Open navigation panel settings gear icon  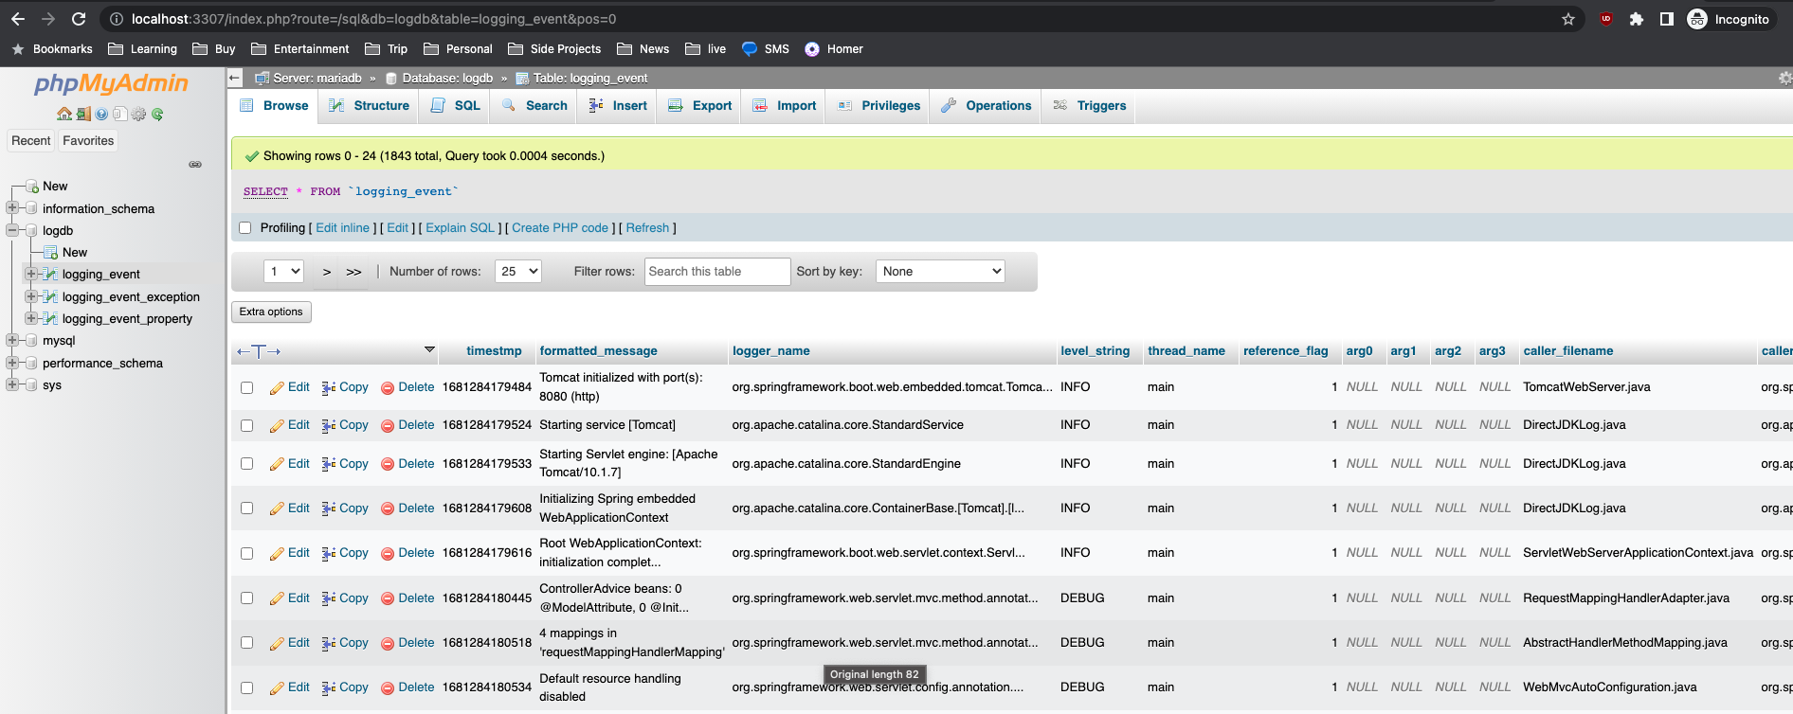click(x=139, y=114)
